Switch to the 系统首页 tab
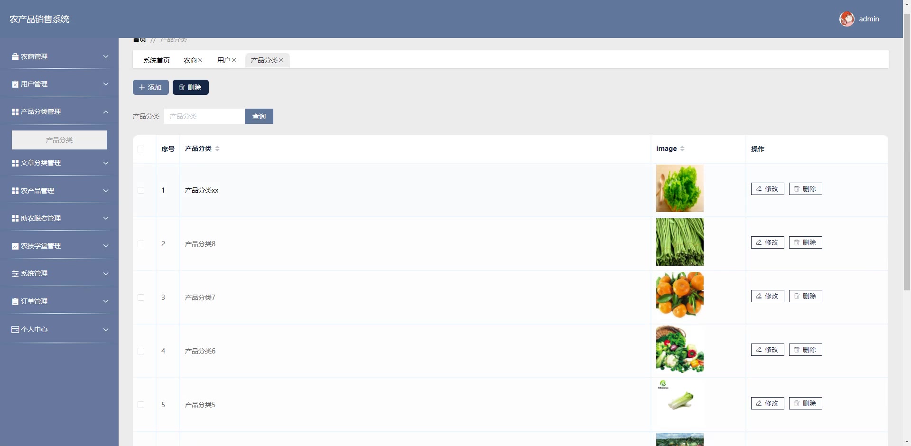Screen dimensions: 911x446 157,60
